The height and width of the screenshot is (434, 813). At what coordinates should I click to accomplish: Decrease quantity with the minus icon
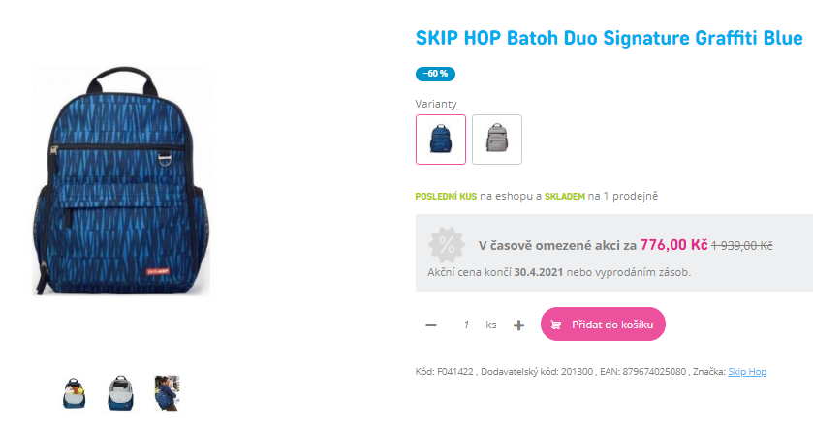tap(431, 325)
